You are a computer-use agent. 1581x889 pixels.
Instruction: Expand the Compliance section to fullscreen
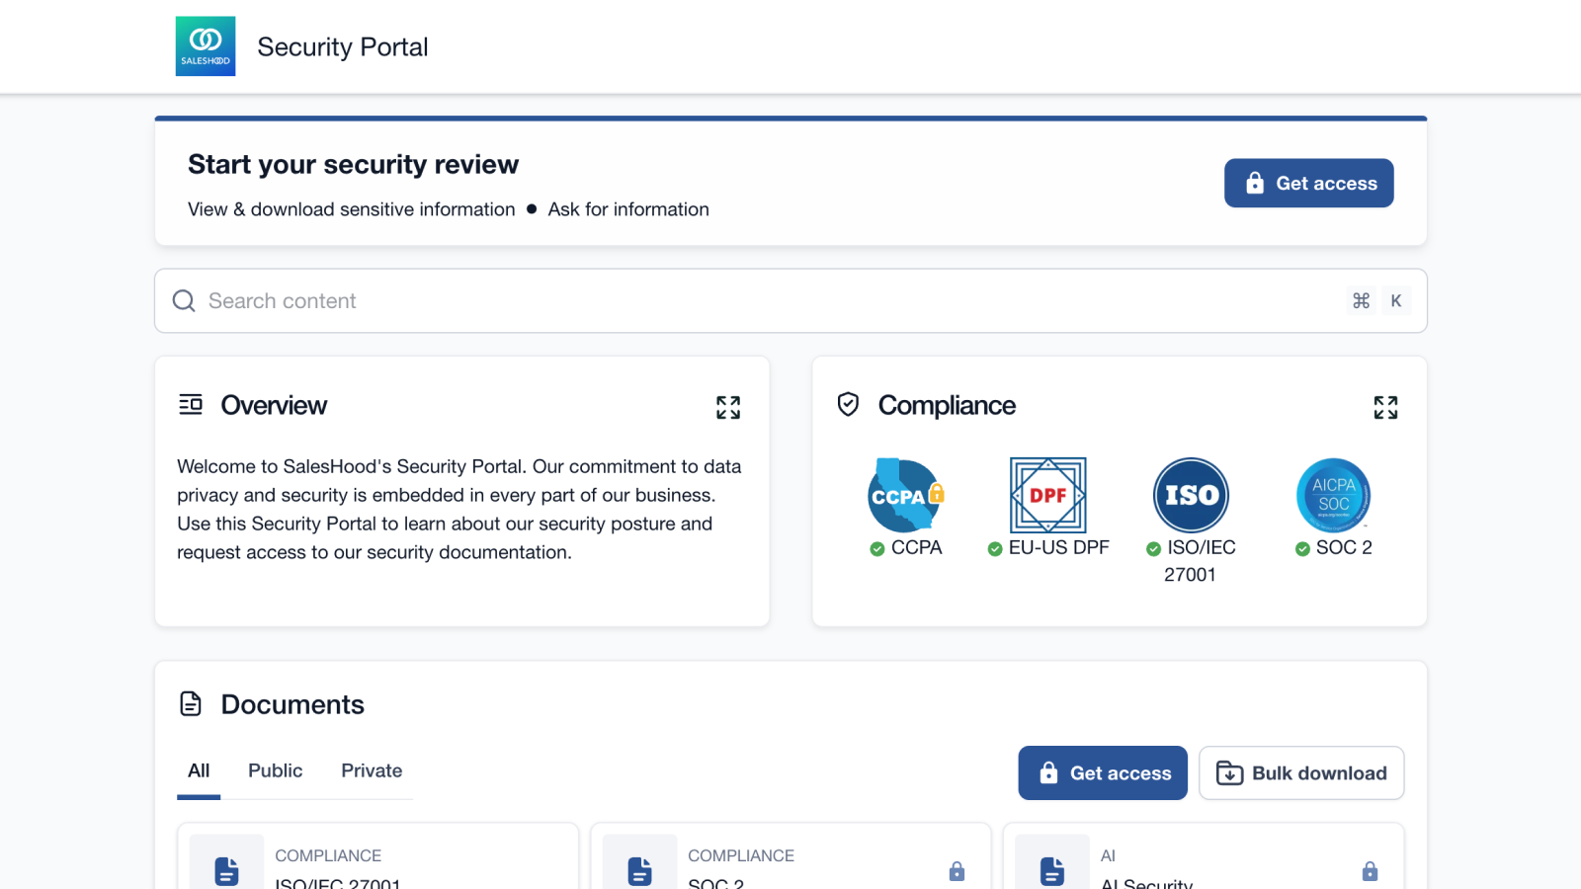coord(1386,407)
